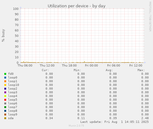Select the 'loop1' device label
The width and height of the screenshot is (153, 129).
click(13, 81)
